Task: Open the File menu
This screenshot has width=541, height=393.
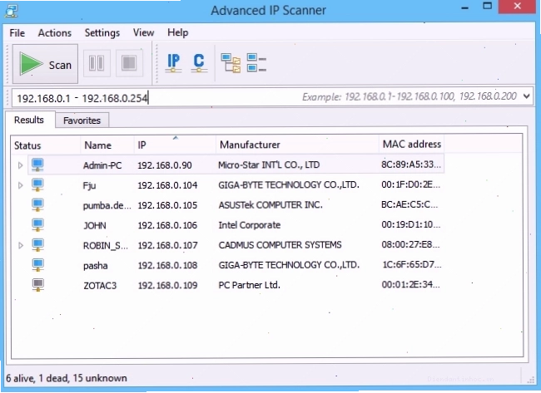Action: [x=17, y=33]
